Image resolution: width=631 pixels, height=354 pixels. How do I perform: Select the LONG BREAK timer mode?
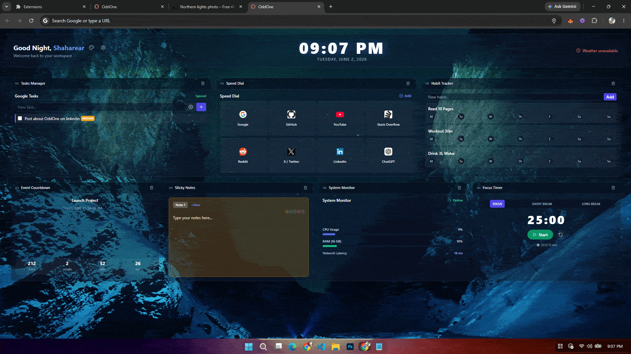591,204
